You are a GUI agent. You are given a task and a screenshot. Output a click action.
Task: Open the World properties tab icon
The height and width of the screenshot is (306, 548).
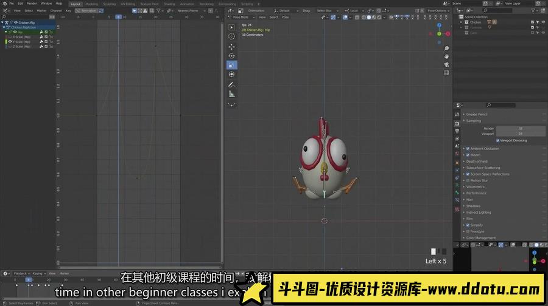click(x=457, y=154)
